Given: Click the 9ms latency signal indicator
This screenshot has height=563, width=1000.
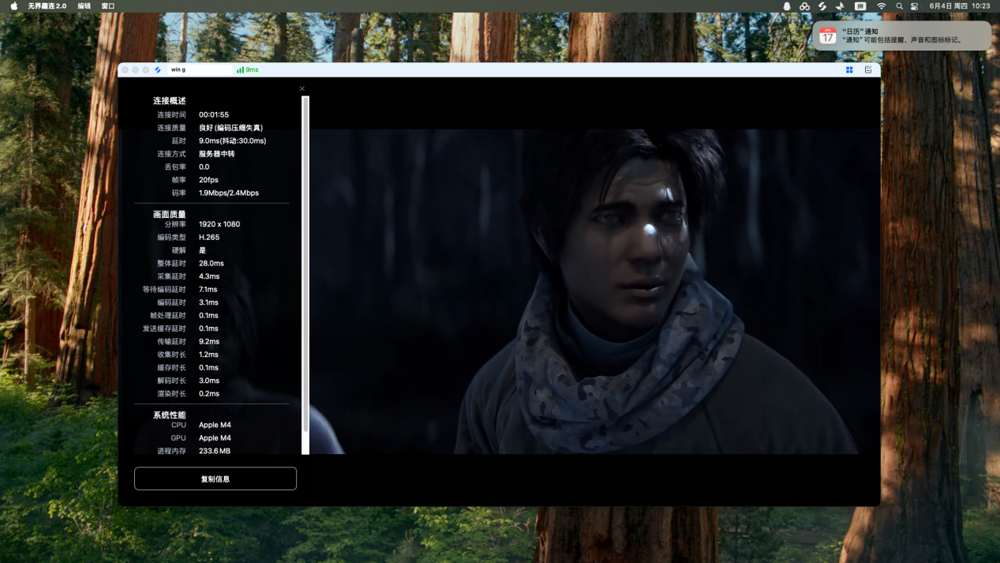Looking at the screenshot, I should [x=247, y=69].
